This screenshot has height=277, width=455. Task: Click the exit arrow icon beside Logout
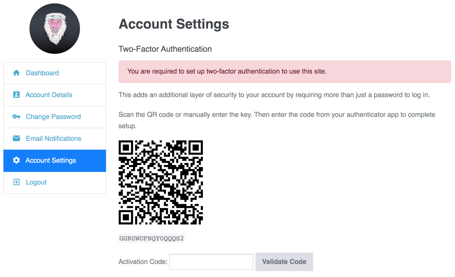(16, 182)
